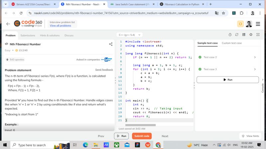This screenshot has height=149, width=266.
Task: Switch to the Submissions tab
Action: (28, 35)
